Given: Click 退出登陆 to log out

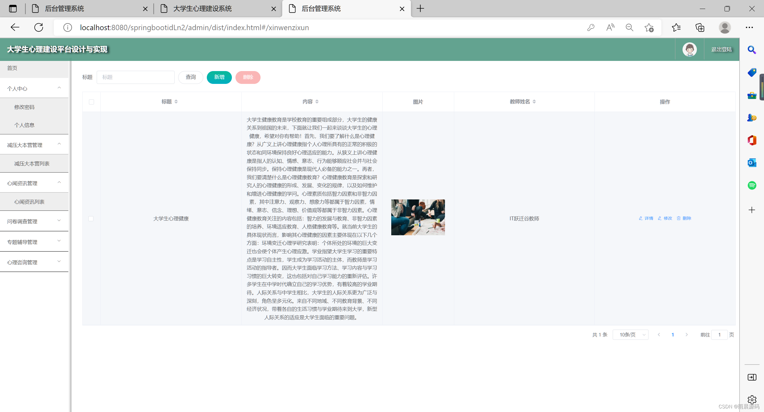Looking at the screenshot, I should [721, 50].
